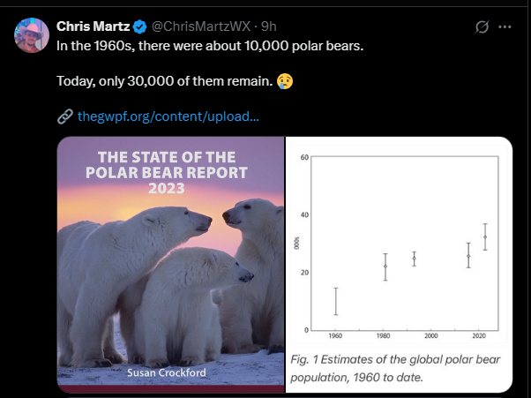The width and height of the screenshot is (531, 398).
Task: Click the blue verified badge
Action: tap(139, 26)
